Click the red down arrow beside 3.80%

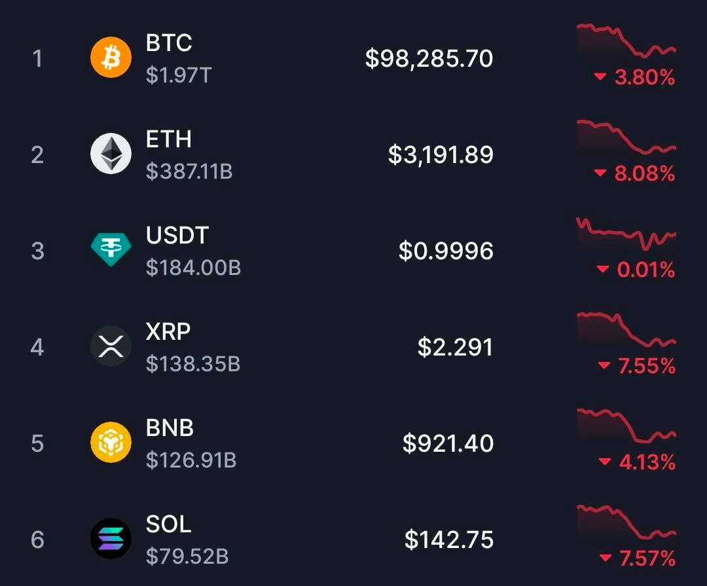click(x=600, y=77)
